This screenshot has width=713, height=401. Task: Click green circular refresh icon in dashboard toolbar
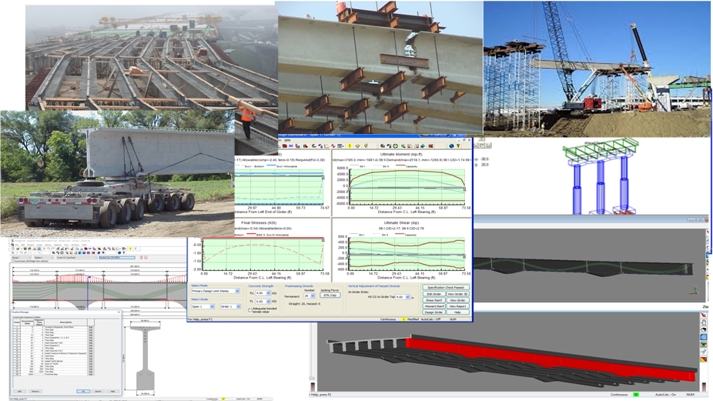pos(395,146)
